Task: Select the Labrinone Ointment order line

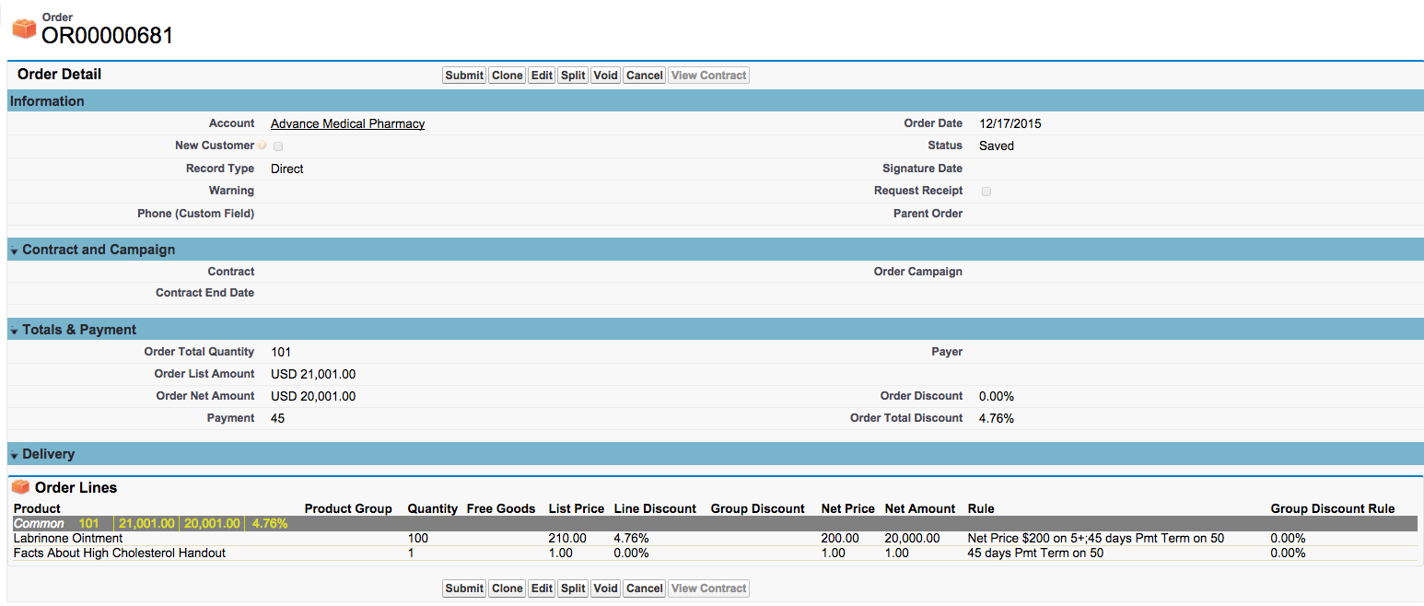Action: pos(68,538)
